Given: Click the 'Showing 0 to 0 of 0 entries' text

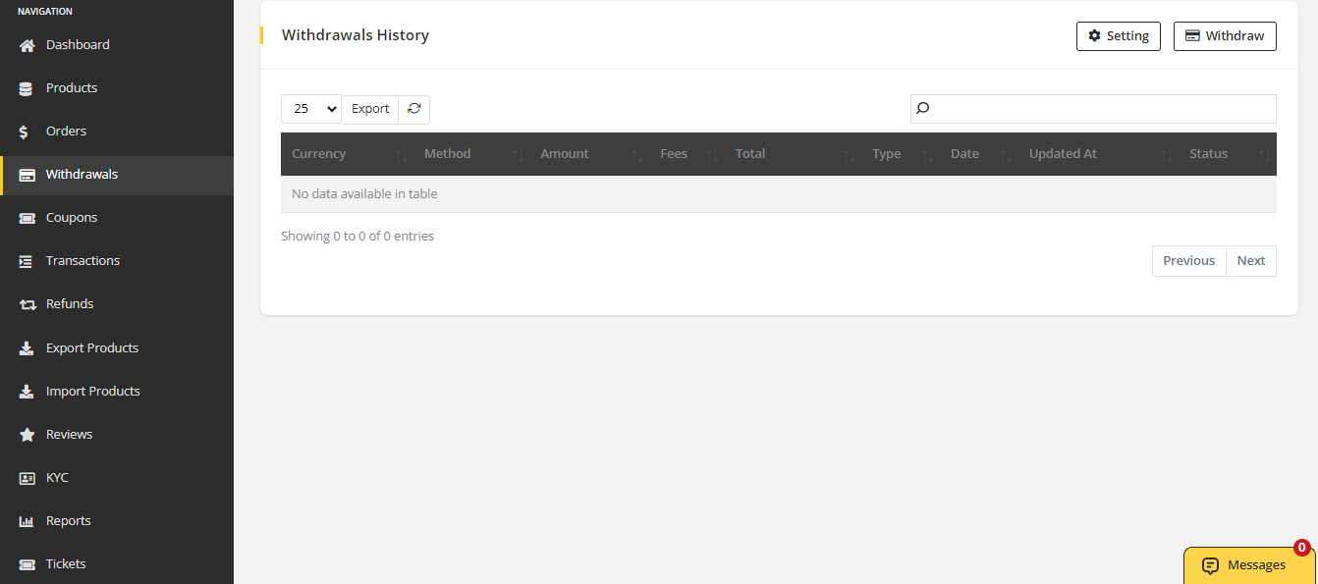Looking at the screenshot, I should (357, 237).
